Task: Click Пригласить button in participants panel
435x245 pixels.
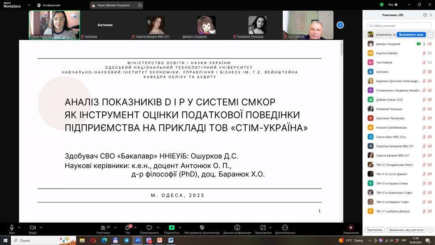Action: pos(375,230)
